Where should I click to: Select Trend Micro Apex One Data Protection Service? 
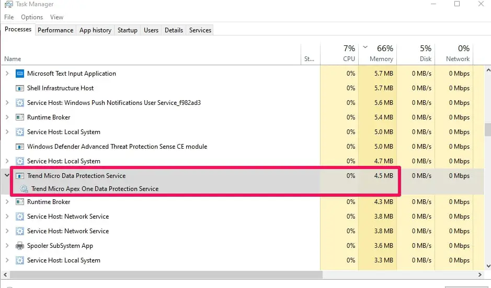[x=95, y=189]
